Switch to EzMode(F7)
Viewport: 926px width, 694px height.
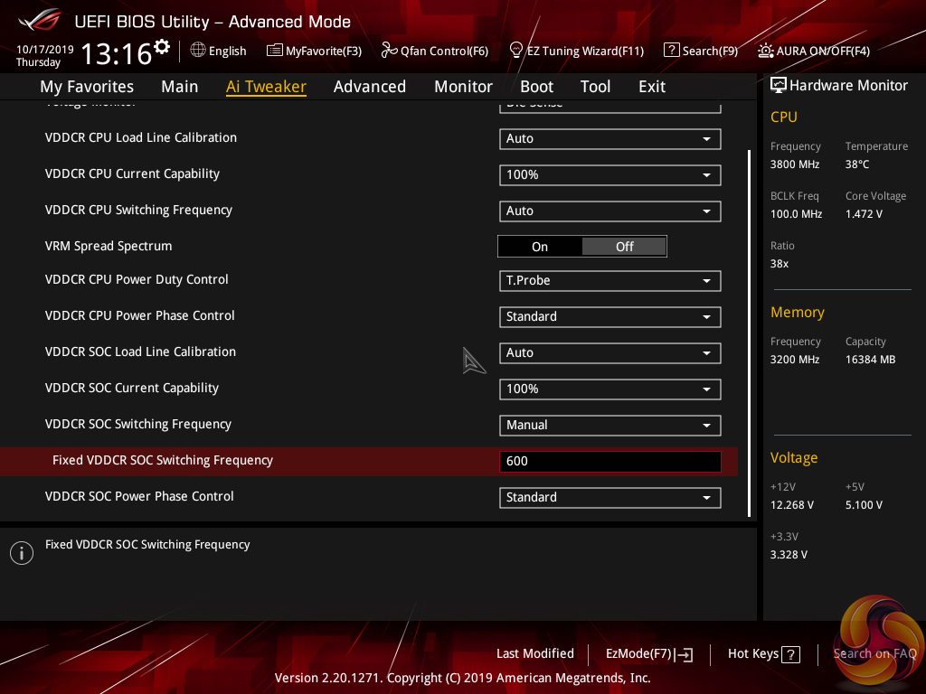coord(648,654)
